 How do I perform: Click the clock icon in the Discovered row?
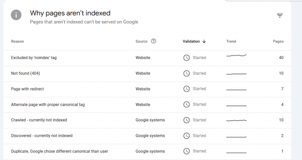pos(187,136)
